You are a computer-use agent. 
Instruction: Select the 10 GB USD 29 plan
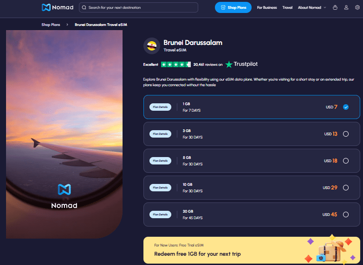(252, 188)
